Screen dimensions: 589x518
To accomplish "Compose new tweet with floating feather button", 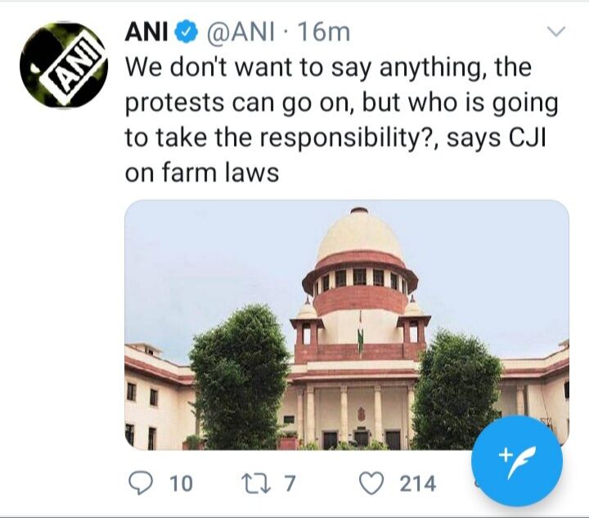I will (517, 461).
